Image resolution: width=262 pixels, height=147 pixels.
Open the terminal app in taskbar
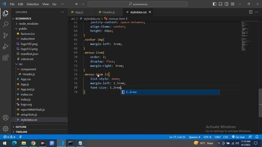tap(71, 143)
